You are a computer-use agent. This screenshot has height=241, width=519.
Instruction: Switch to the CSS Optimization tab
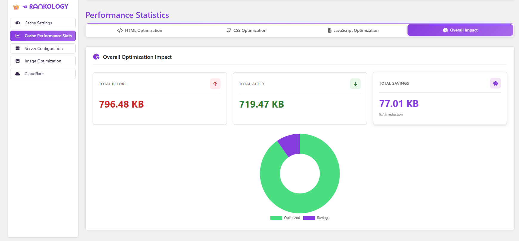click(x=246, y=30)
